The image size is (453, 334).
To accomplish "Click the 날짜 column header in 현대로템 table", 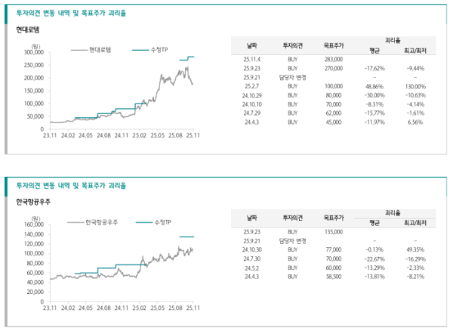I will [251, 46].
